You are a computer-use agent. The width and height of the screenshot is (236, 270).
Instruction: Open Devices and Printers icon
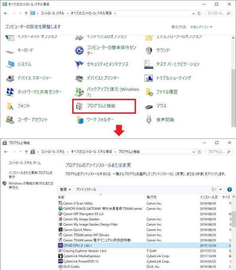coord(79,78)
